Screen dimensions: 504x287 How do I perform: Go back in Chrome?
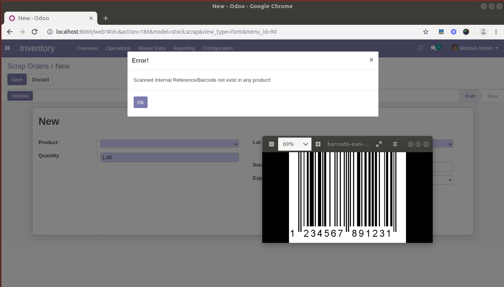tap(10, 32)
